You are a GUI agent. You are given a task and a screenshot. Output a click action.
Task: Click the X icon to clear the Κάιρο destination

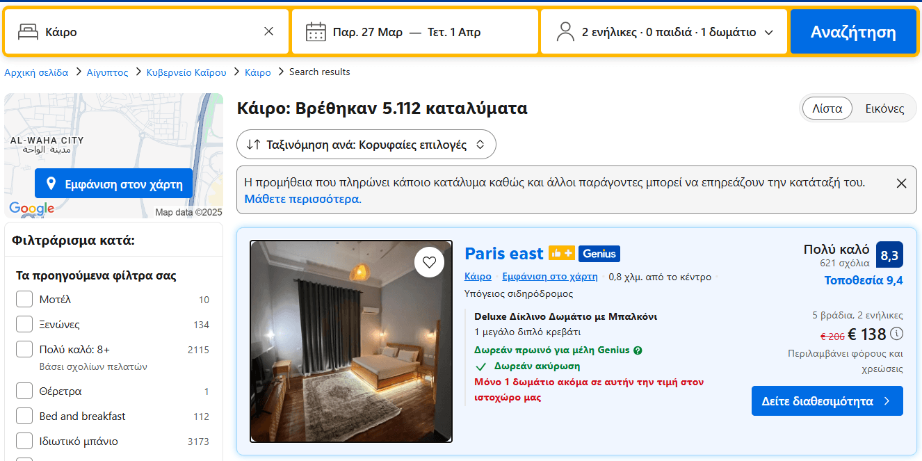tap(268, 31)
